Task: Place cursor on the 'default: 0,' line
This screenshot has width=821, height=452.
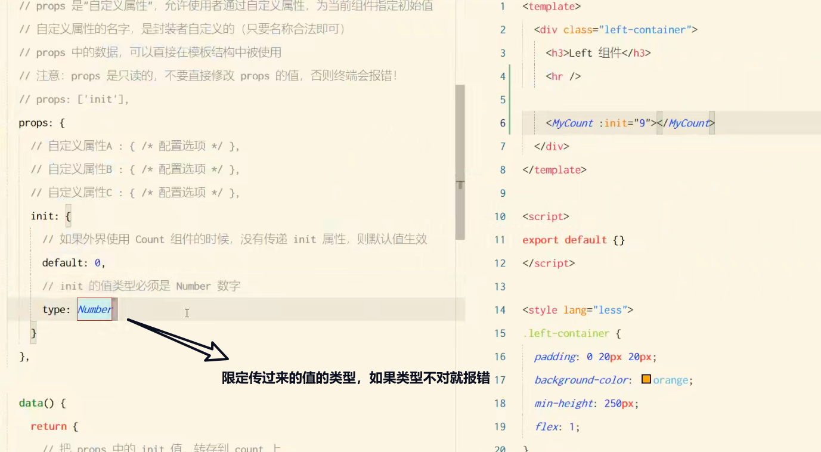Action: 73,263
